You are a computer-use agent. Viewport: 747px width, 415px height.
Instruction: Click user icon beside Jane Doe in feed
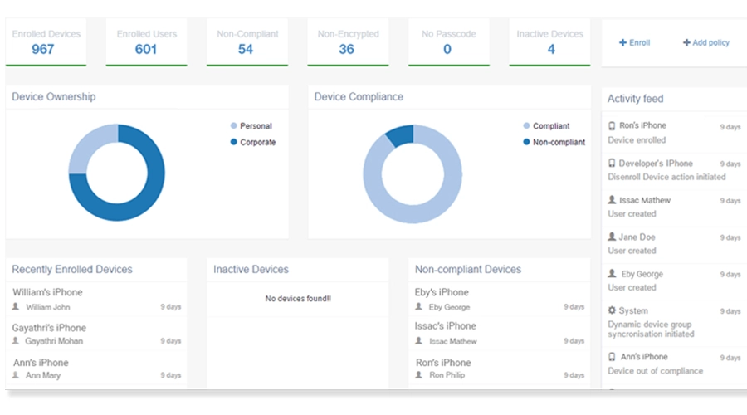click(613, 237)
